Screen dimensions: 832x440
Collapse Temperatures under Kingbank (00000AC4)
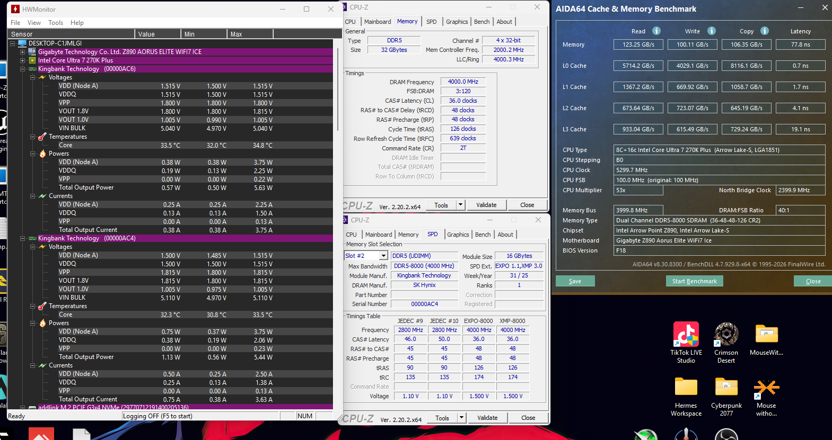[32, 306]
